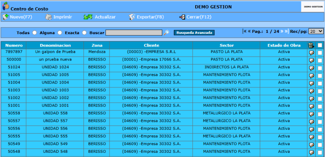Sort by the Sector column header

227,46
